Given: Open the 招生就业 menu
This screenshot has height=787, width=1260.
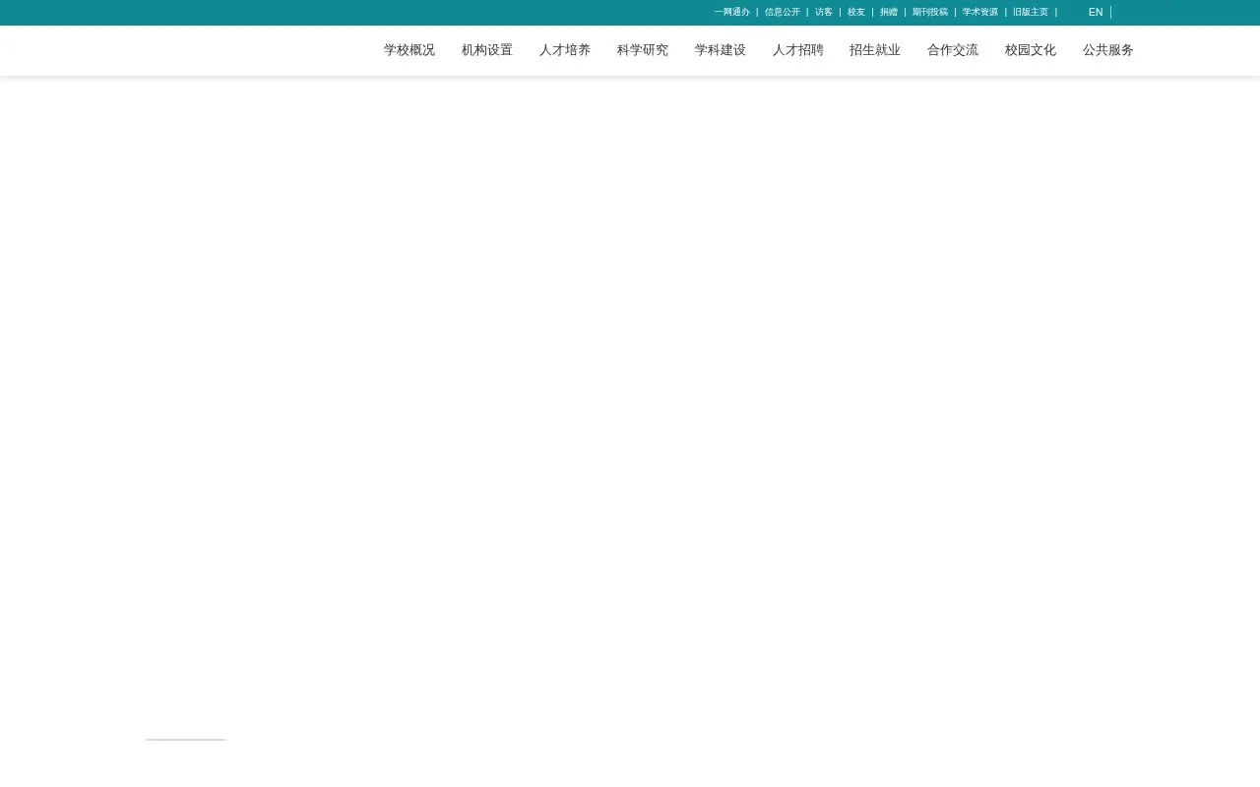Looking at the screenshot, I should [x=875, y=50].
